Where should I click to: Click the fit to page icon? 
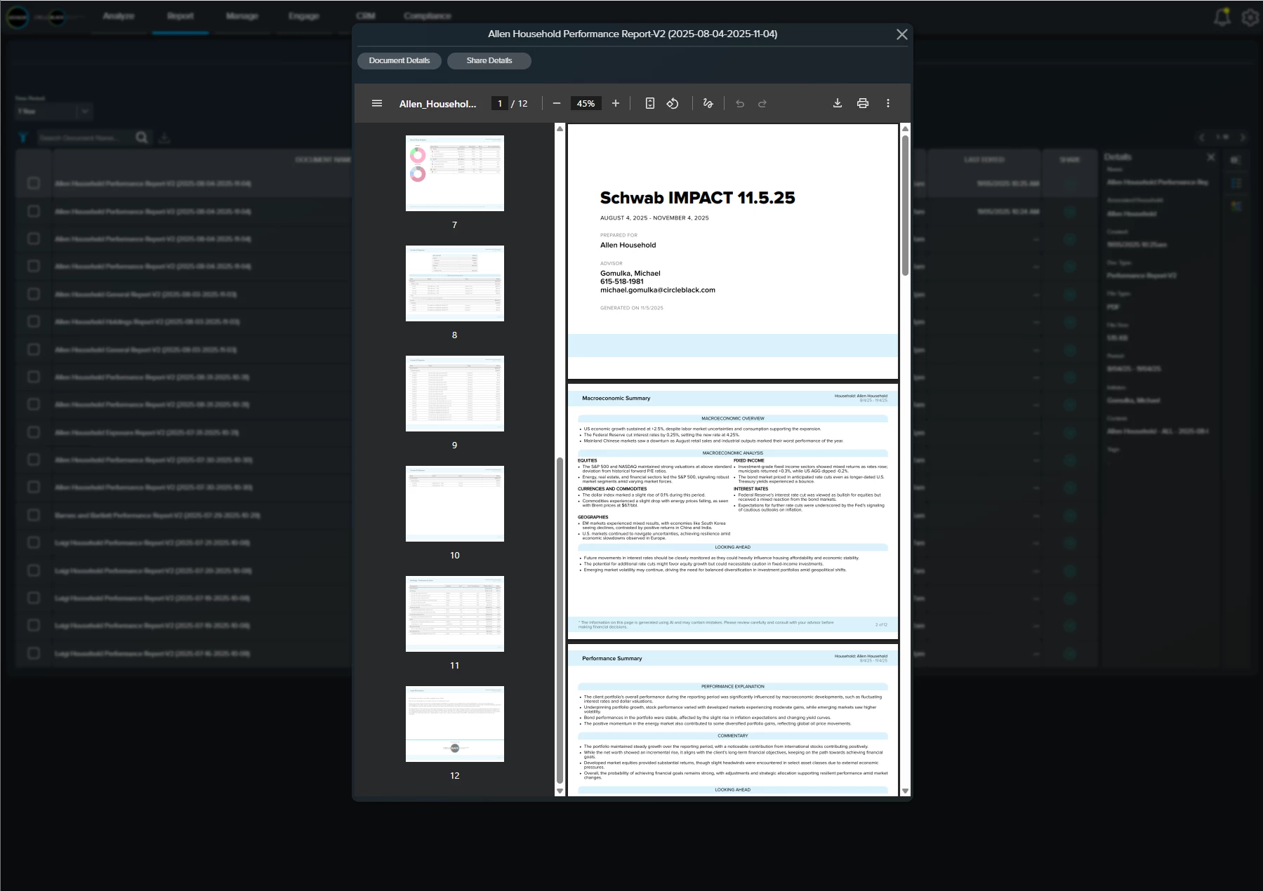click(650, 103)
